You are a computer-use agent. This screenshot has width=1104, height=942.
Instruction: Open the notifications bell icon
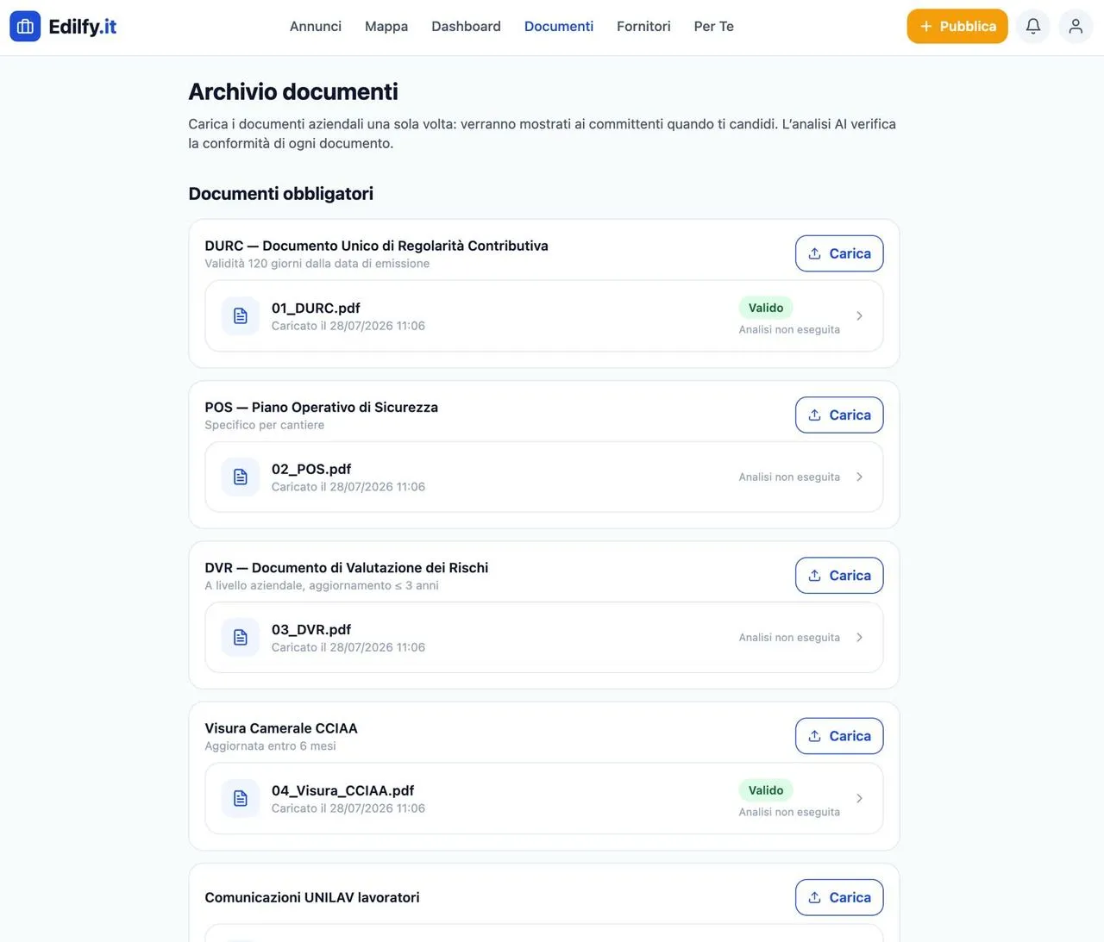1032,26
